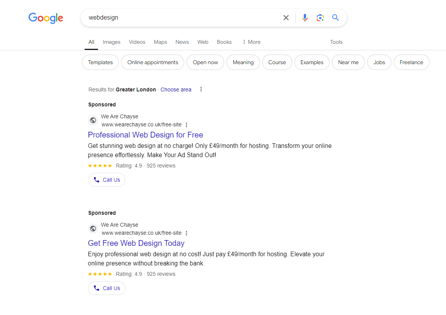Open the second ad's options menu
Screen dimensions: 446x315
186,233
